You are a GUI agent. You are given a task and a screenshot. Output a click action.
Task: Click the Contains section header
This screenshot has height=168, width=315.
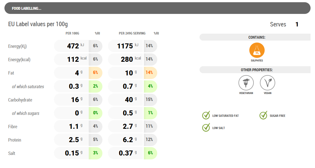257,37
